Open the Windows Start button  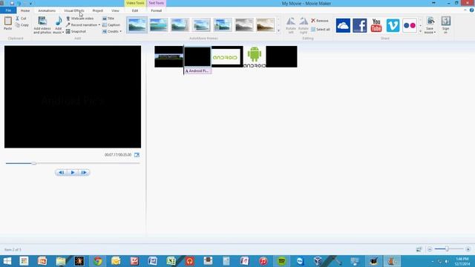7,261
